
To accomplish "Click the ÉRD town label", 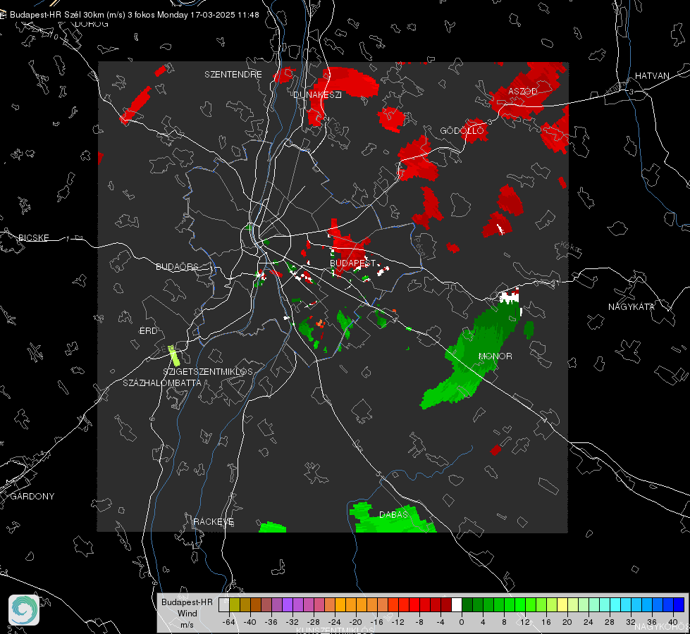I will [148, 331].
